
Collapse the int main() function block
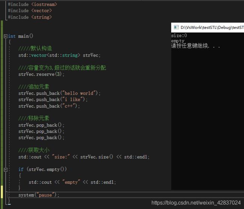click(6, 36)
